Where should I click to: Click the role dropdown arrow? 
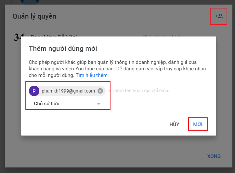pos(98,104)
